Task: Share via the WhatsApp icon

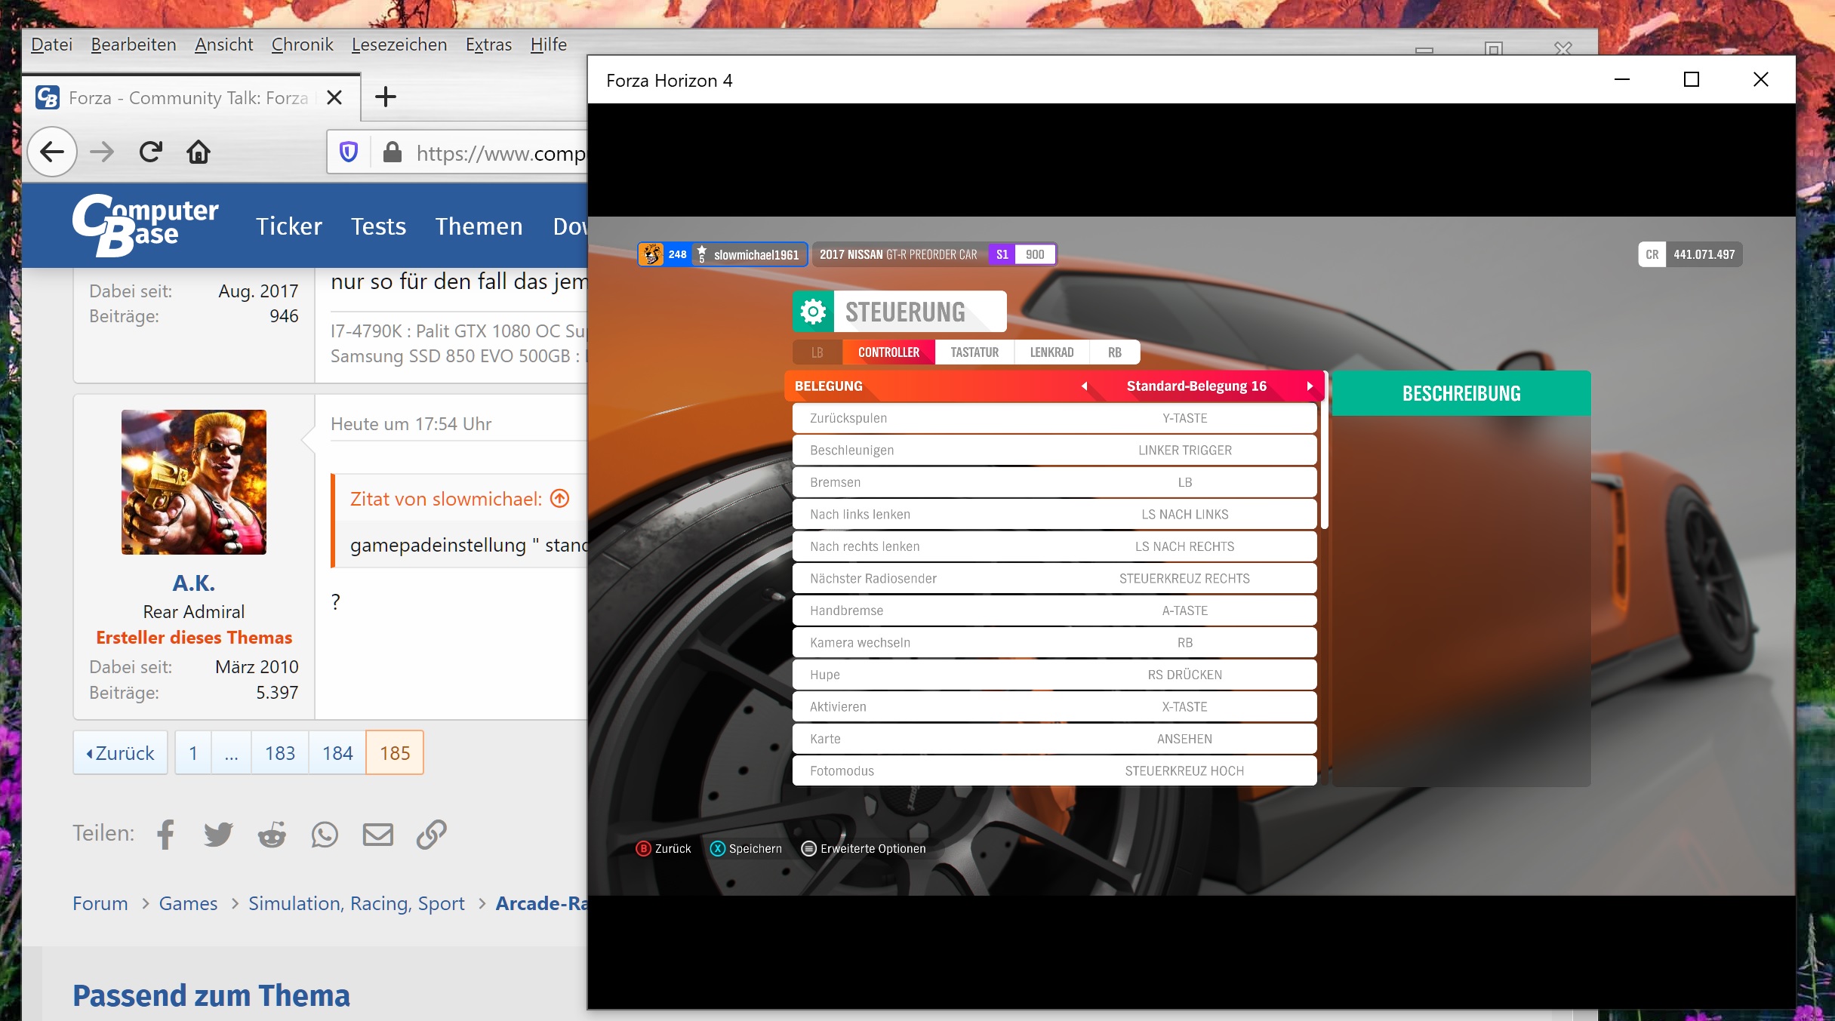Action: pos(325,834)
